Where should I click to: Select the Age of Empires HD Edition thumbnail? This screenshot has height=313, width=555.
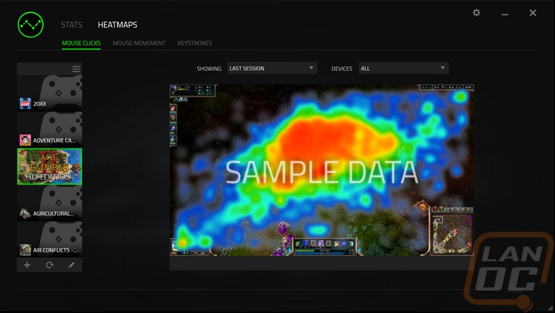coord(49,166)
